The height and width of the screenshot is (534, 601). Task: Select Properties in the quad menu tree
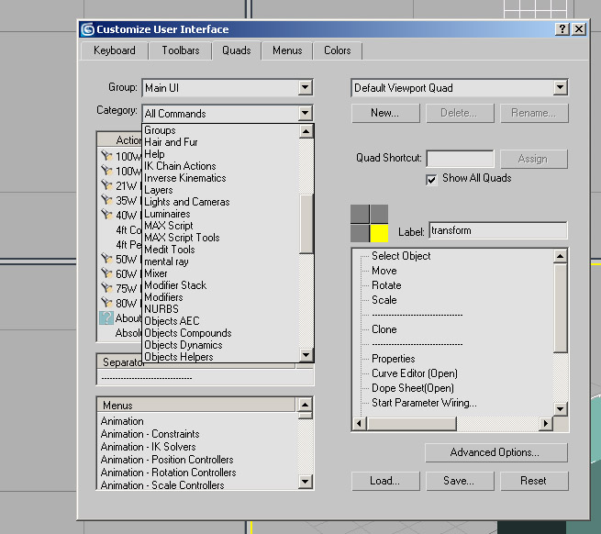click(394, 359)
